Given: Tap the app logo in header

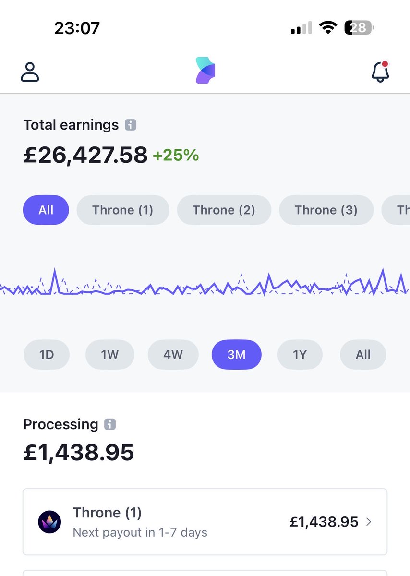Looking at the screenshot, I should (205, 70).
